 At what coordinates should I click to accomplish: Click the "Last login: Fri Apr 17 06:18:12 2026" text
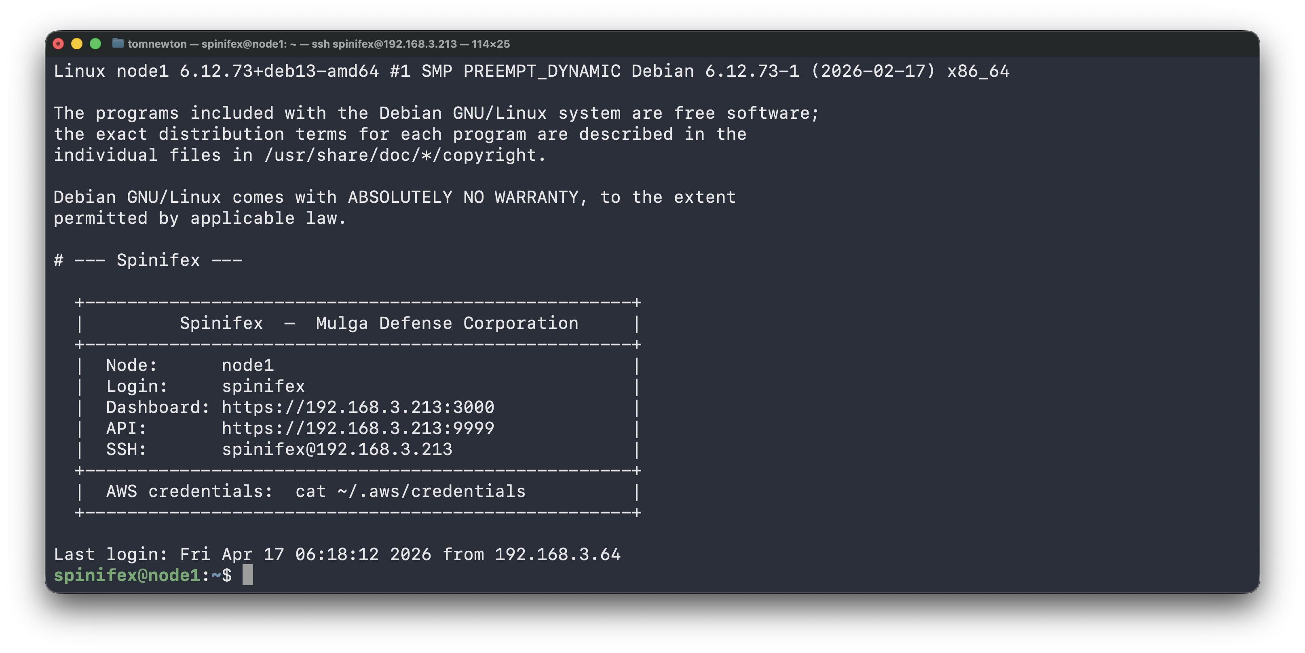242,555
